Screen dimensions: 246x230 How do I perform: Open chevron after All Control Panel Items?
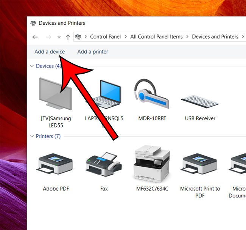coord(187,37)
